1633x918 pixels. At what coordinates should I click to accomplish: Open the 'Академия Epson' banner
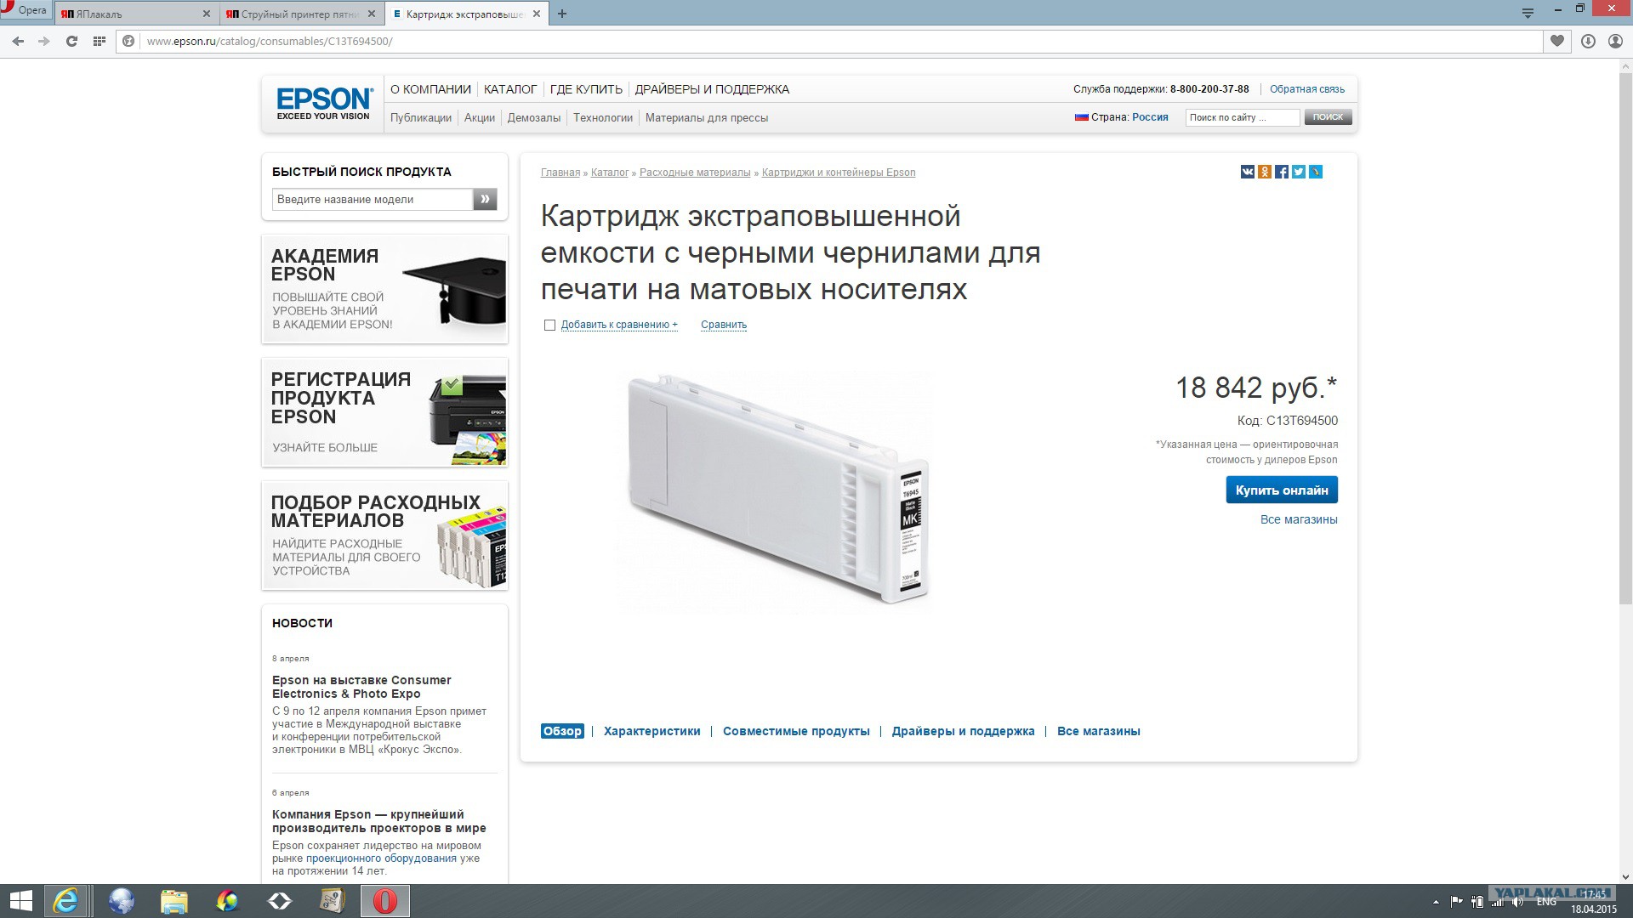(x=384, y=289)
